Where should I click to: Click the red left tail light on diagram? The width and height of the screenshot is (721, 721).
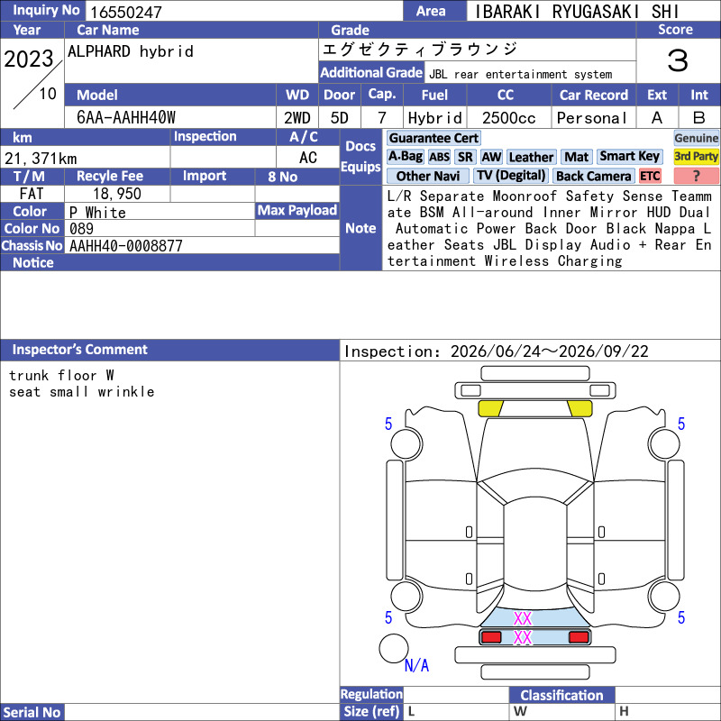coord(491,637)
